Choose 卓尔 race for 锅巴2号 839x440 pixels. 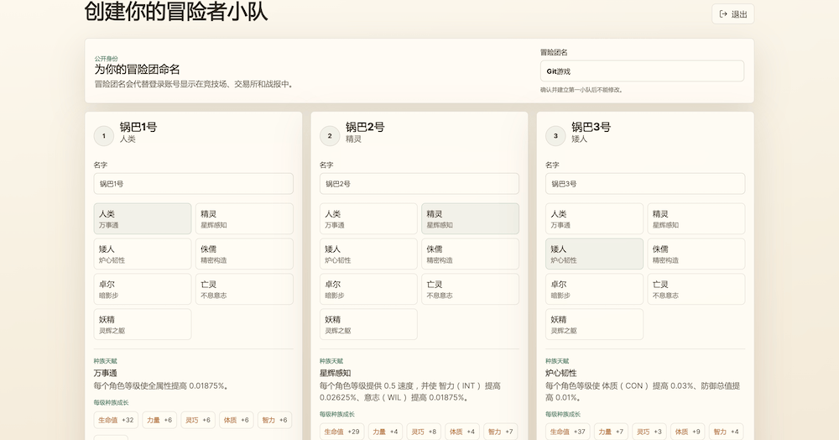(x=368, y=289)
